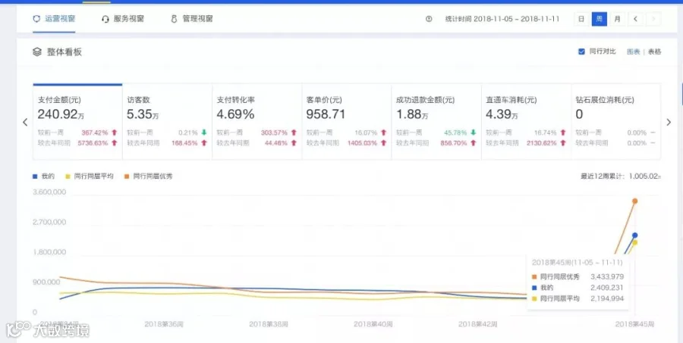
Task: Switch to 服务视窗 tab
Action: (123, 19)
